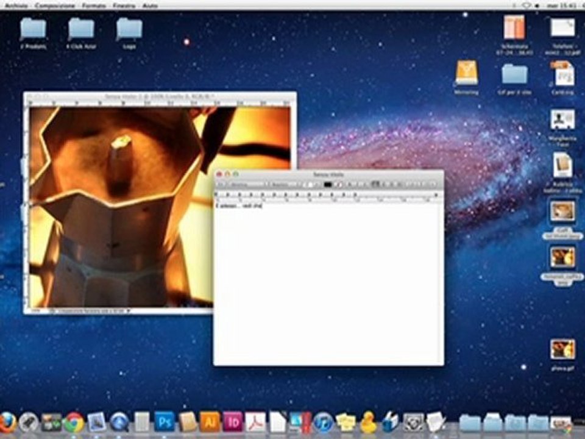Open the Formato menu

pos(94,5)
